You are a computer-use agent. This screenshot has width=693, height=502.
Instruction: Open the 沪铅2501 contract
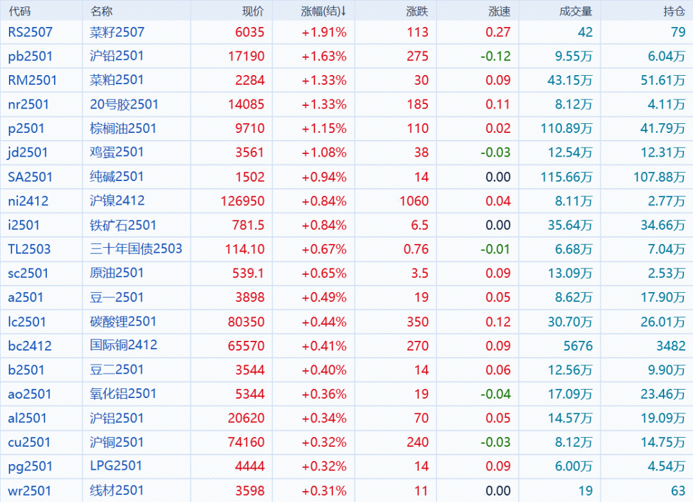(x=117, y=56)
